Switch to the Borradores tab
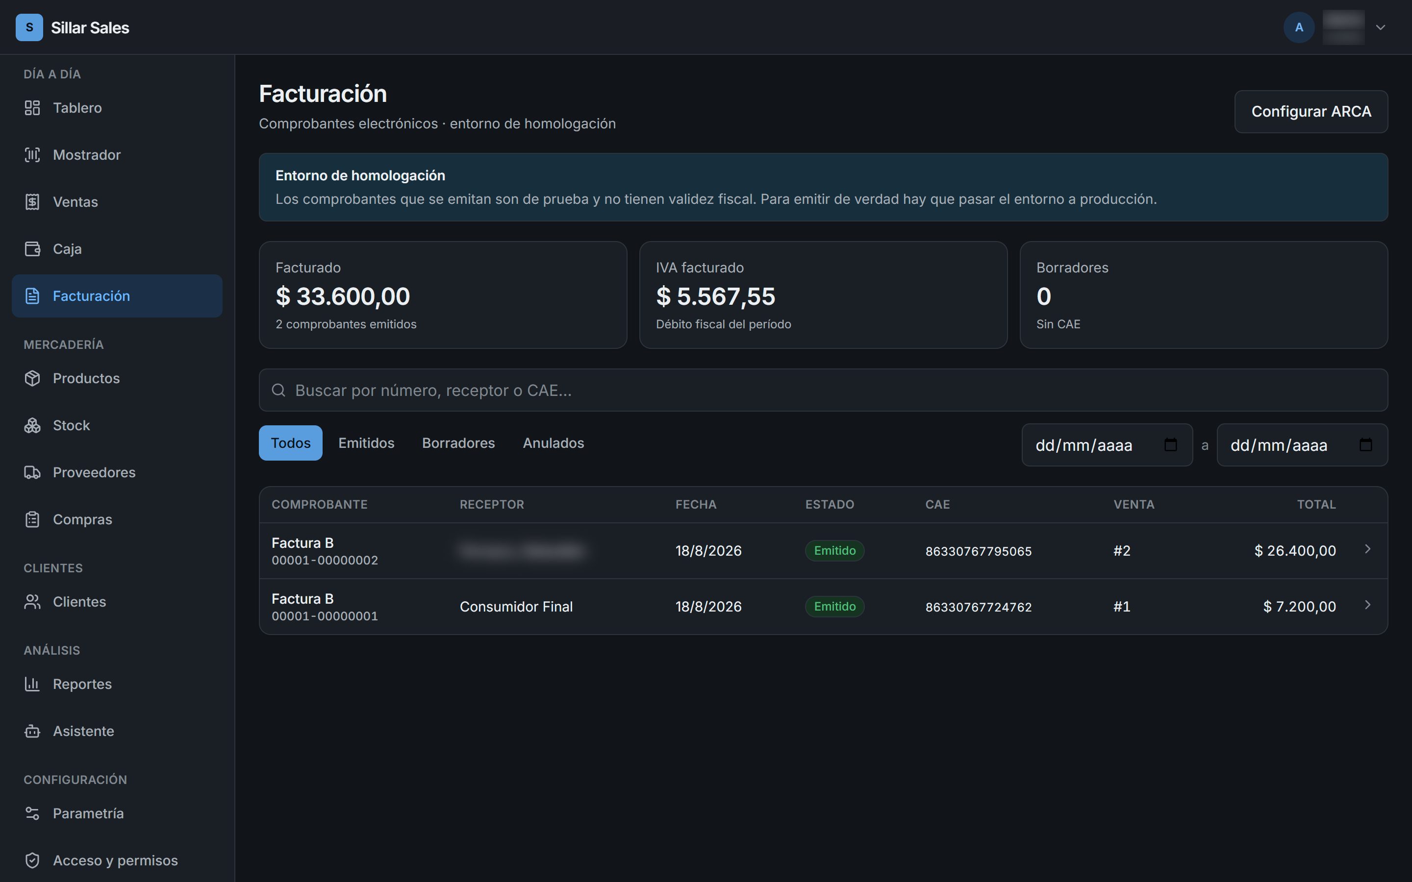Image resolution: width=1412 pixels, height=882 pixels. click(x=458, y=443)
